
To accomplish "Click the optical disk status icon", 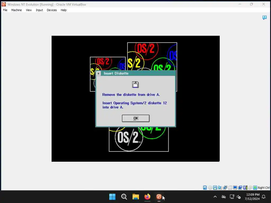I will pyautogui.click(x=210, y=187).
